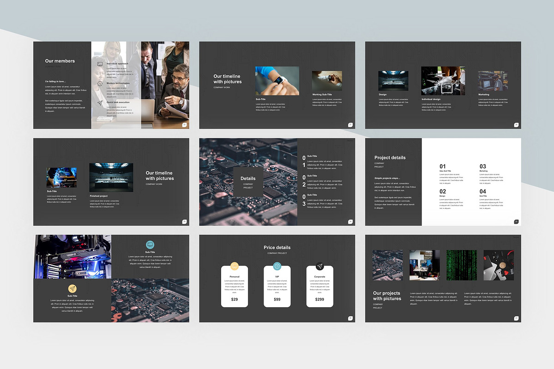The width and height of the screenshot is (554, 369).
Task: Click the "Our projects with pictures" heading
Action: pos(387,296)
